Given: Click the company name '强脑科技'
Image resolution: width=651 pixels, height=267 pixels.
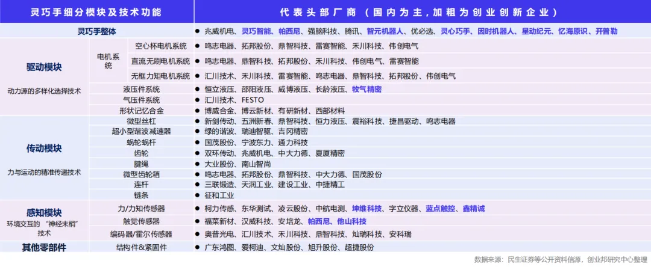Looking at the screenshot, I should 322,31.
